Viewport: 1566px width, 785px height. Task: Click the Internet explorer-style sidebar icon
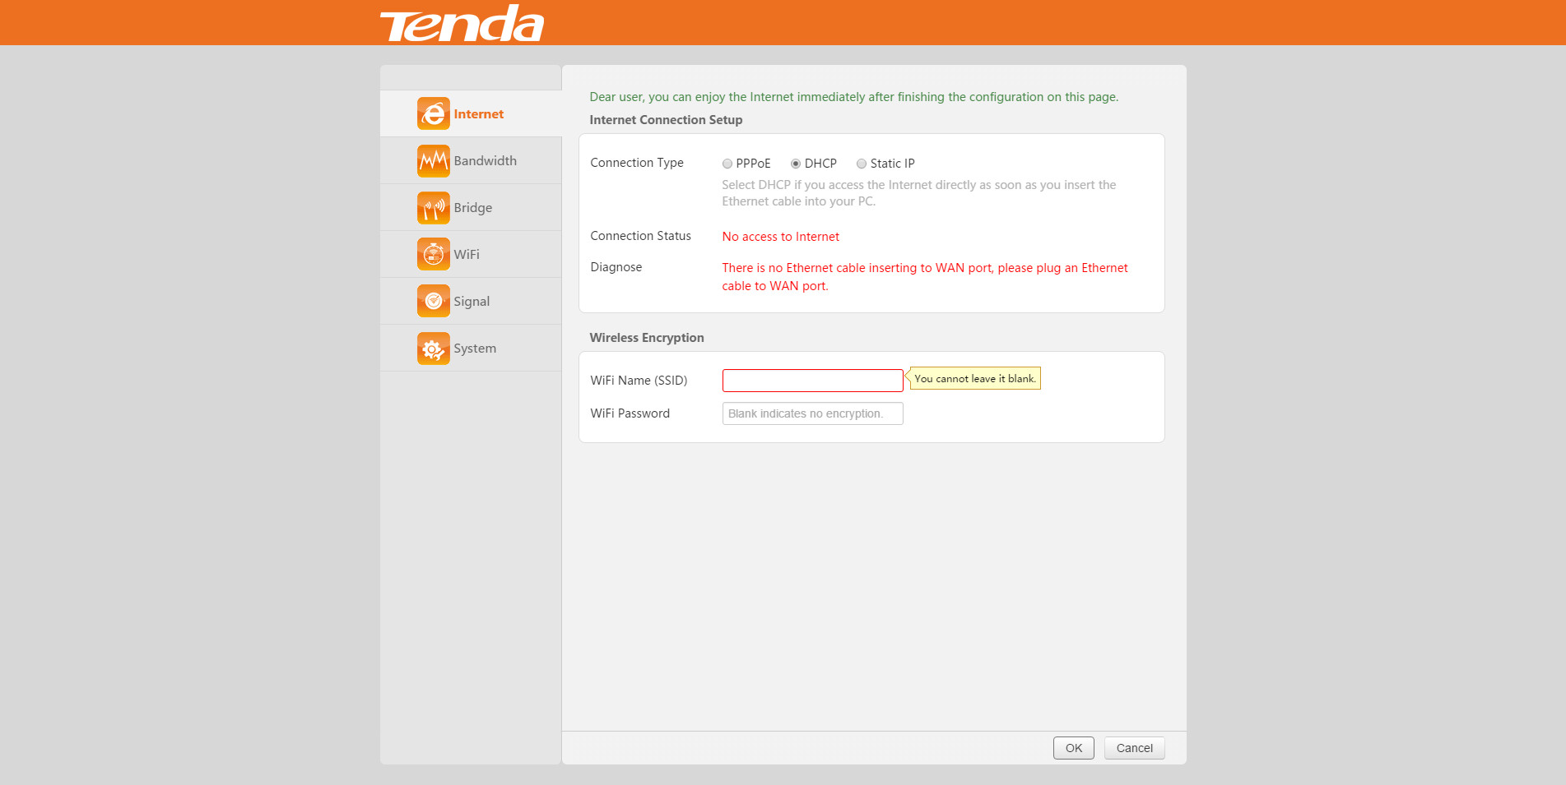click(x=433, y=113)
